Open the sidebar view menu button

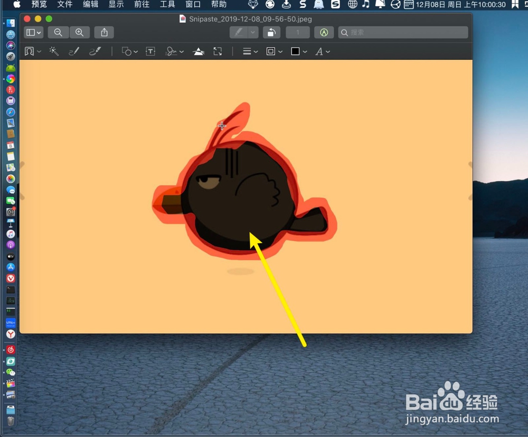(x=34, y=32)
